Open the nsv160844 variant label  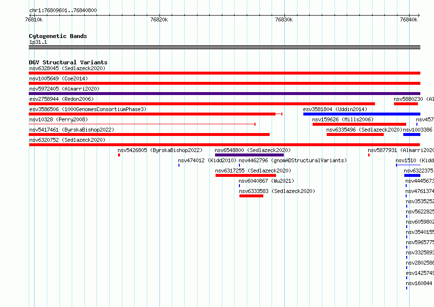click(419, 283)
